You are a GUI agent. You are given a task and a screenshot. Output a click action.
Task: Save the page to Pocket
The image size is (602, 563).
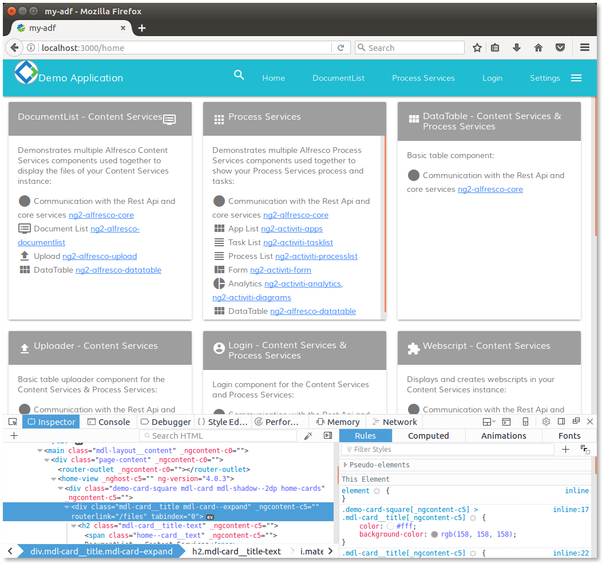pyautogui.click(x=560, y=48)
